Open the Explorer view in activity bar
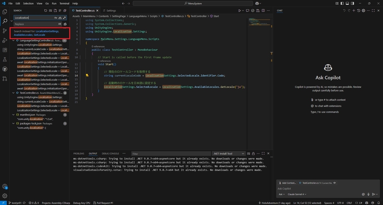The height and width of the screenshot is (205, 383). pos(5,12)
